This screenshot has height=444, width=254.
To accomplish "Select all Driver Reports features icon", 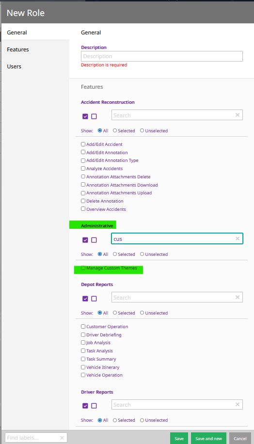I will (x=85, y=406).
